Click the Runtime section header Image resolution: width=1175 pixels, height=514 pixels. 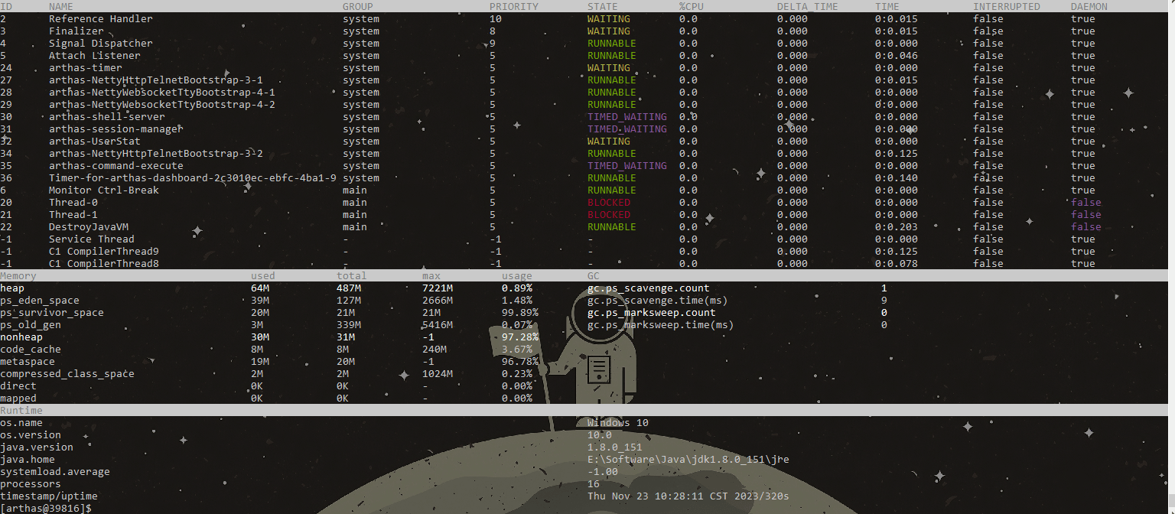point(21,411)
